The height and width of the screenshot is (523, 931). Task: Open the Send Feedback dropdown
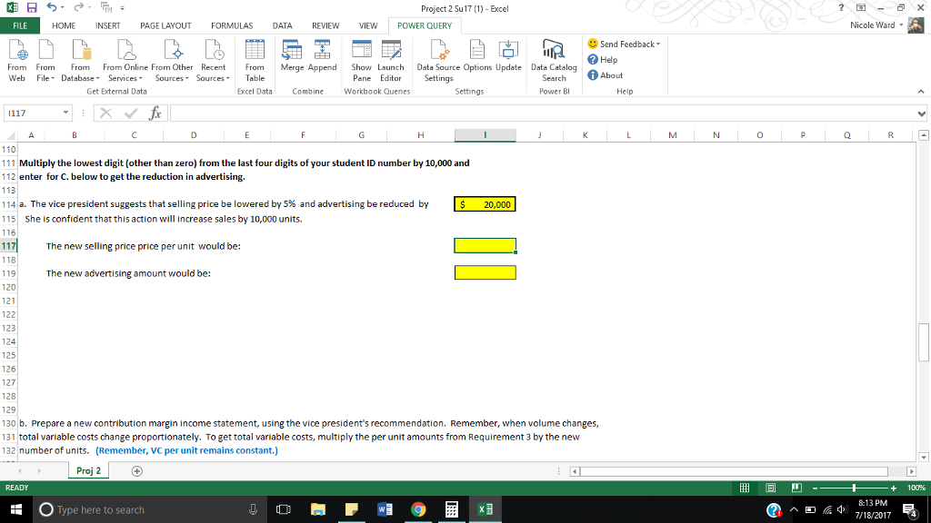(x=625, y=44)
